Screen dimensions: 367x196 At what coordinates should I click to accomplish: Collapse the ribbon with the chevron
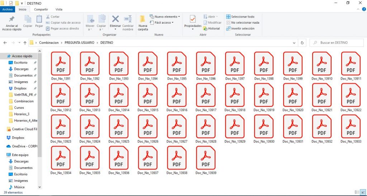[358, 9]
